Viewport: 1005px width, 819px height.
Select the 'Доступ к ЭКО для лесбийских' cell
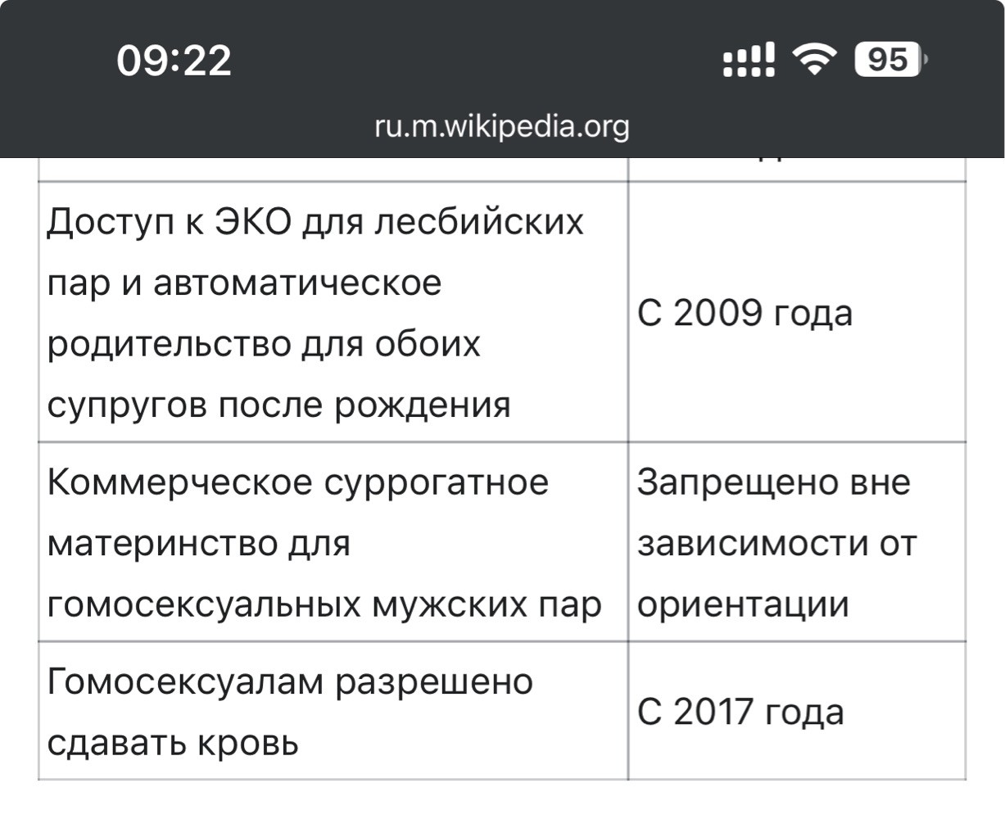(333, 312)
